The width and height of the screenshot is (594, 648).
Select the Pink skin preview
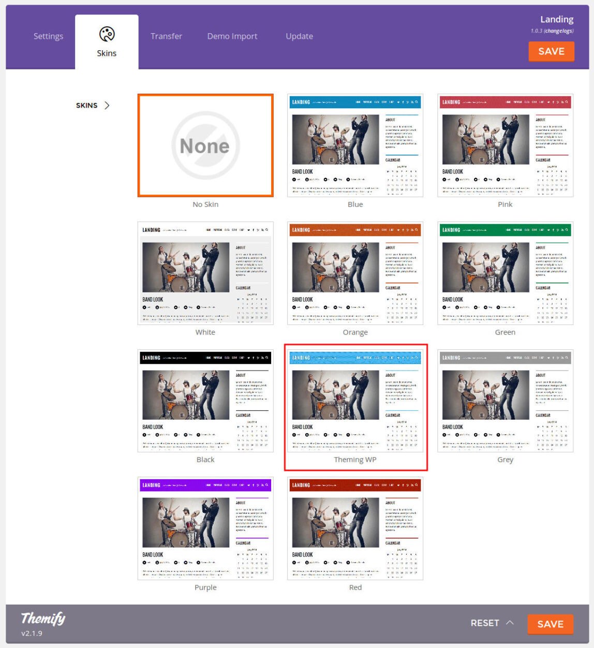click(x=505, y=145)
